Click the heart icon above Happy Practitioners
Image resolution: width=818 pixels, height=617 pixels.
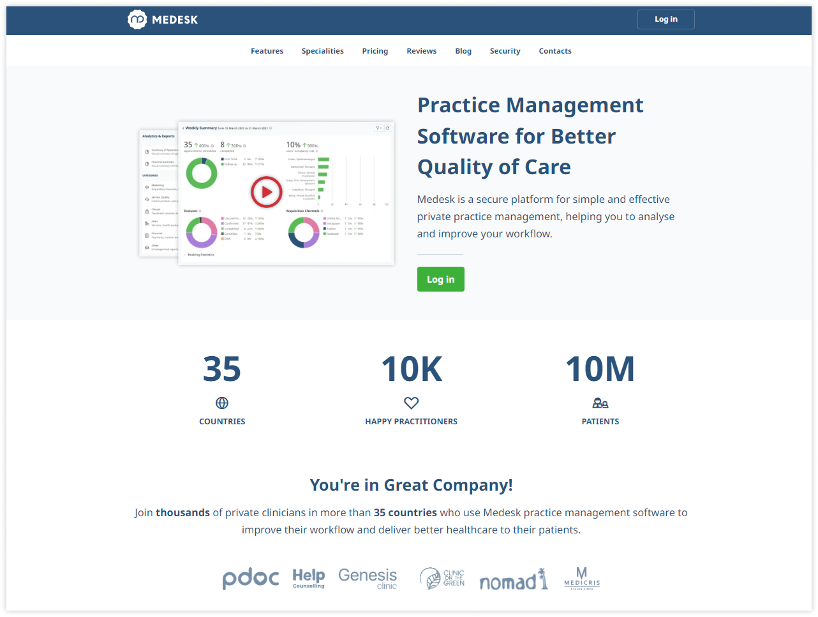pyautogui.click(x=412, y=403)
